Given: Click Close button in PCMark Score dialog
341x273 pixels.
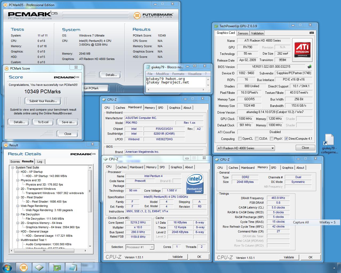Looking at the screenshot, I should (68, 134).
